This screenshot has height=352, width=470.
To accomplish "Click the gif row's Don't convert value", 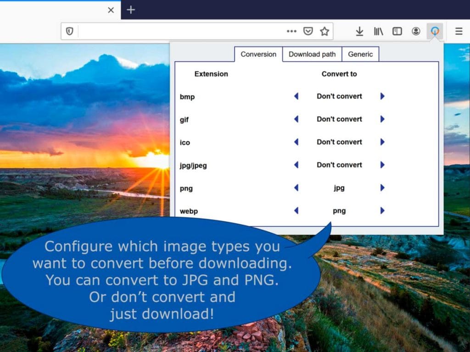I will coord(339,119).
